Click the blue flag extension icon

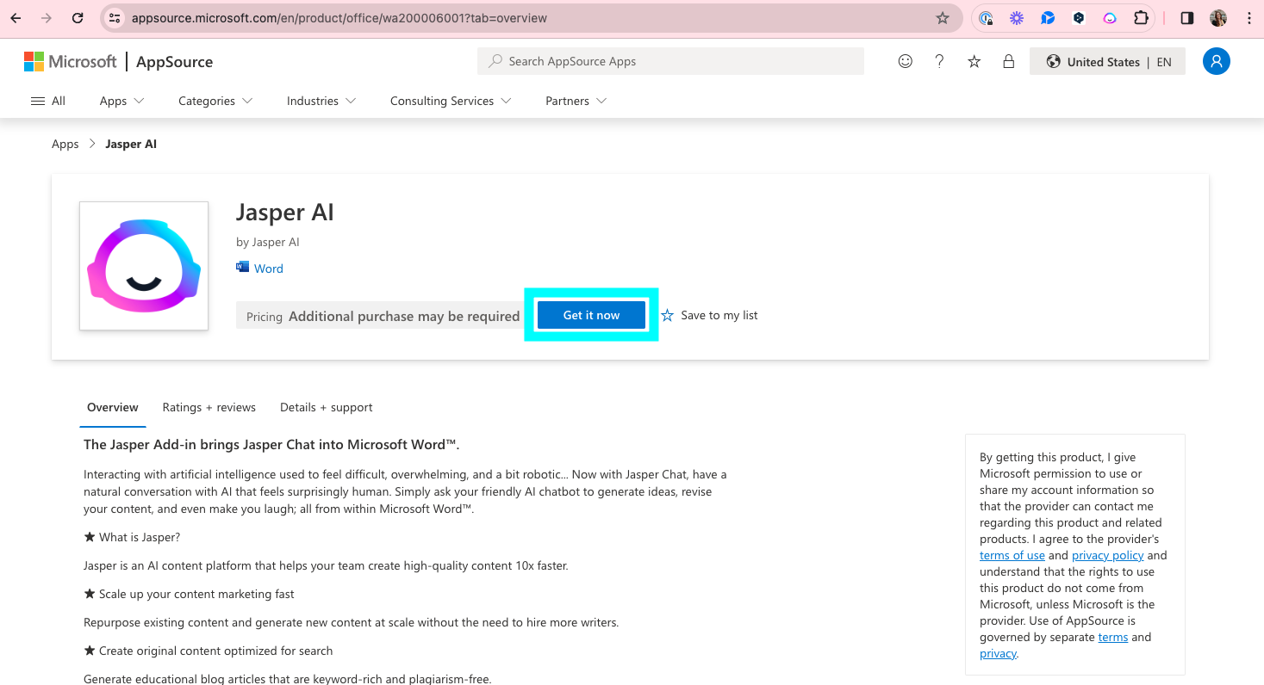click(x=1048, y=18)
